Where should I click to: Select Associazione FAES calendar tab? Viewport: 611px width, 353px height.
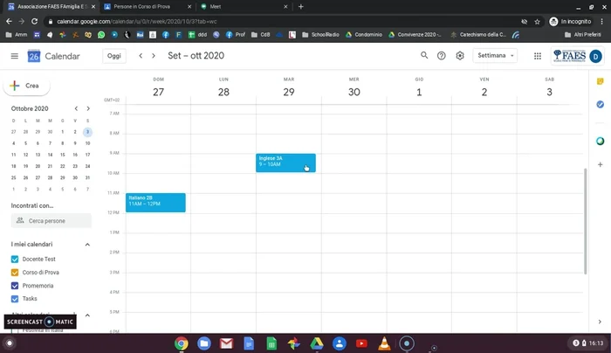point(51,7)
